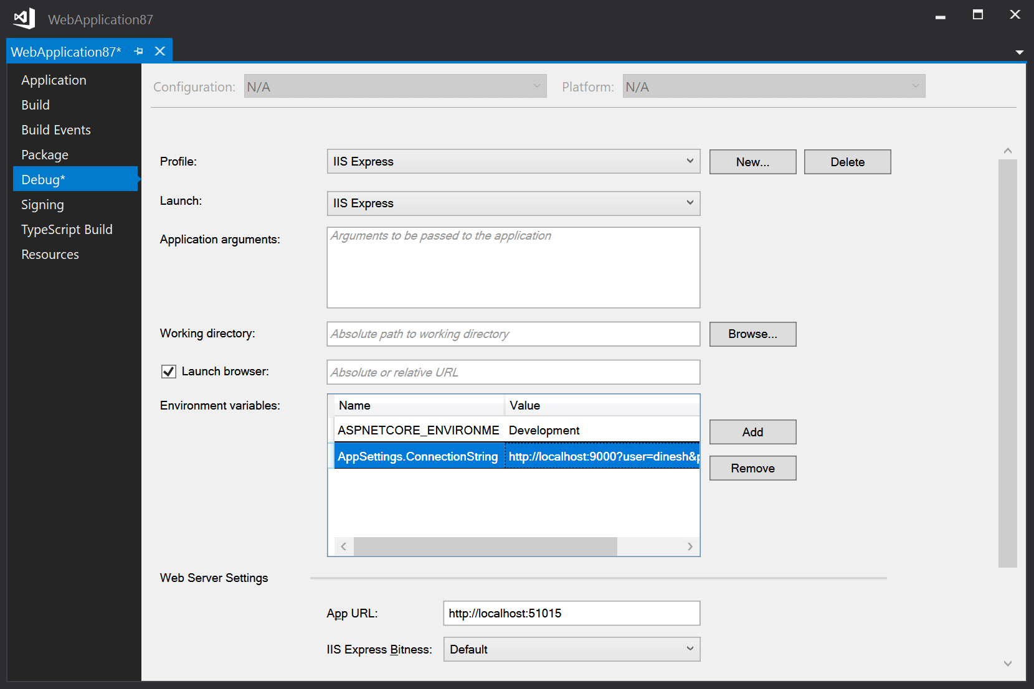
Task: Add a new environment variable
Action: tap(752, 432)
